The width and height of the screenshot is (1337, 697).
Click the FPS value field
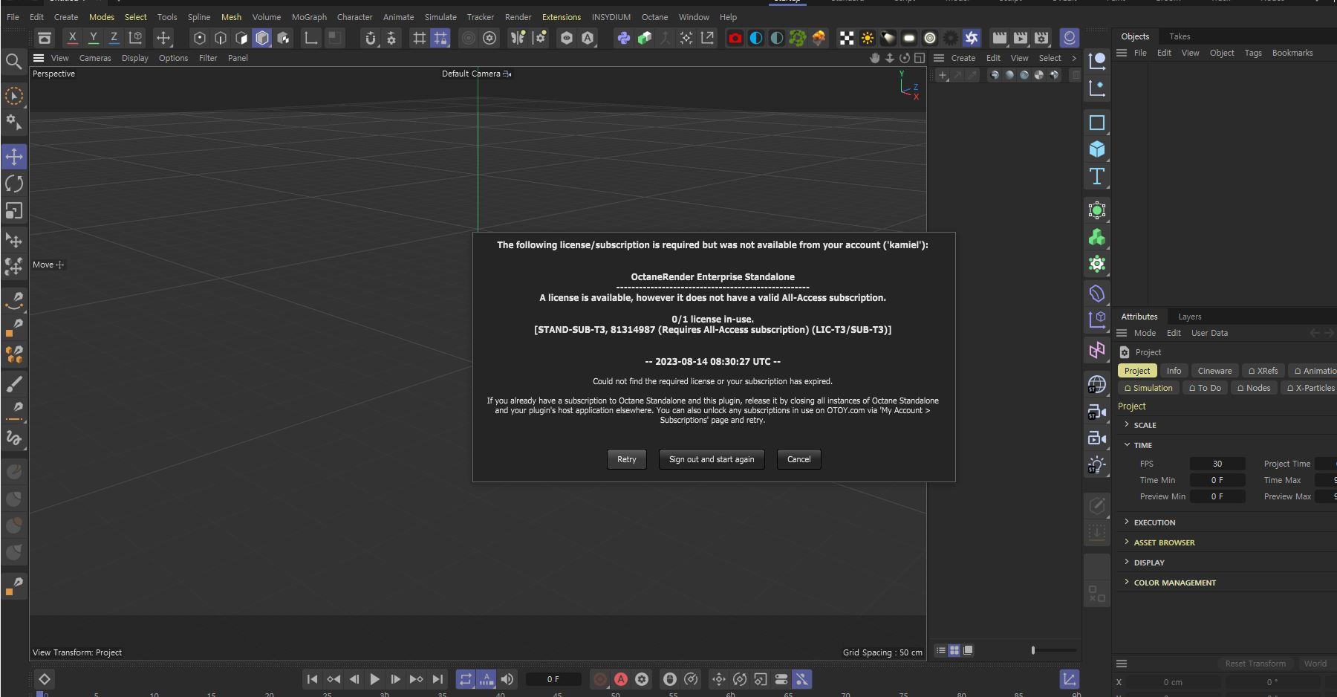(1217, 464)
